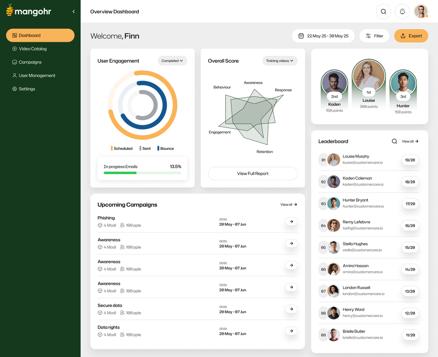438x357 pixels.
Task: Click the In progress Emails progress bar
Action: click(142, 173)
